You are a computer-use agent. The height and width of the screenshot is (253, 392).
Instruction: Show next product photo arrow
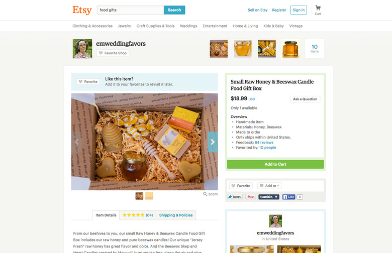pyautogui.click(x=213, y=142)
